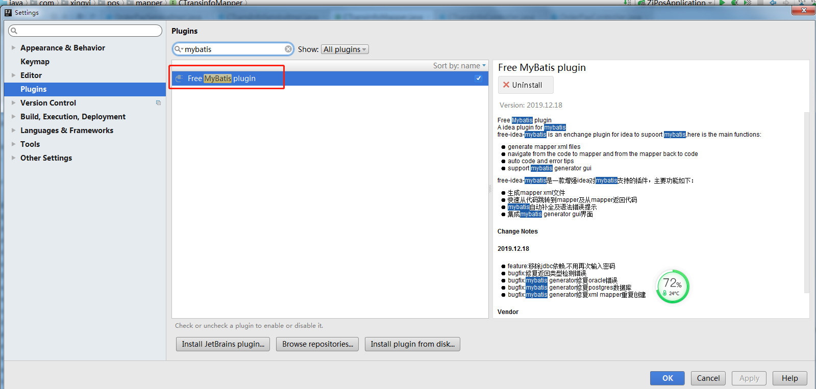Start debugging with the bug icon
816x389 pixels.
(735, 3)
